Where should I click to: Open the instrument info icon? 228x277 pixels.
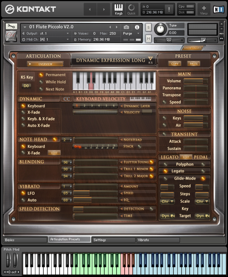click(137, 27)
